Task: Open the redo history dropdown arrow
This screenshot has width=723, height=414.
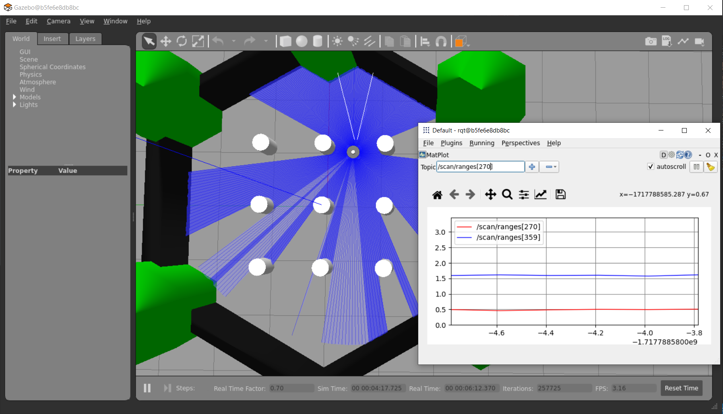Action: coord(266,41)
